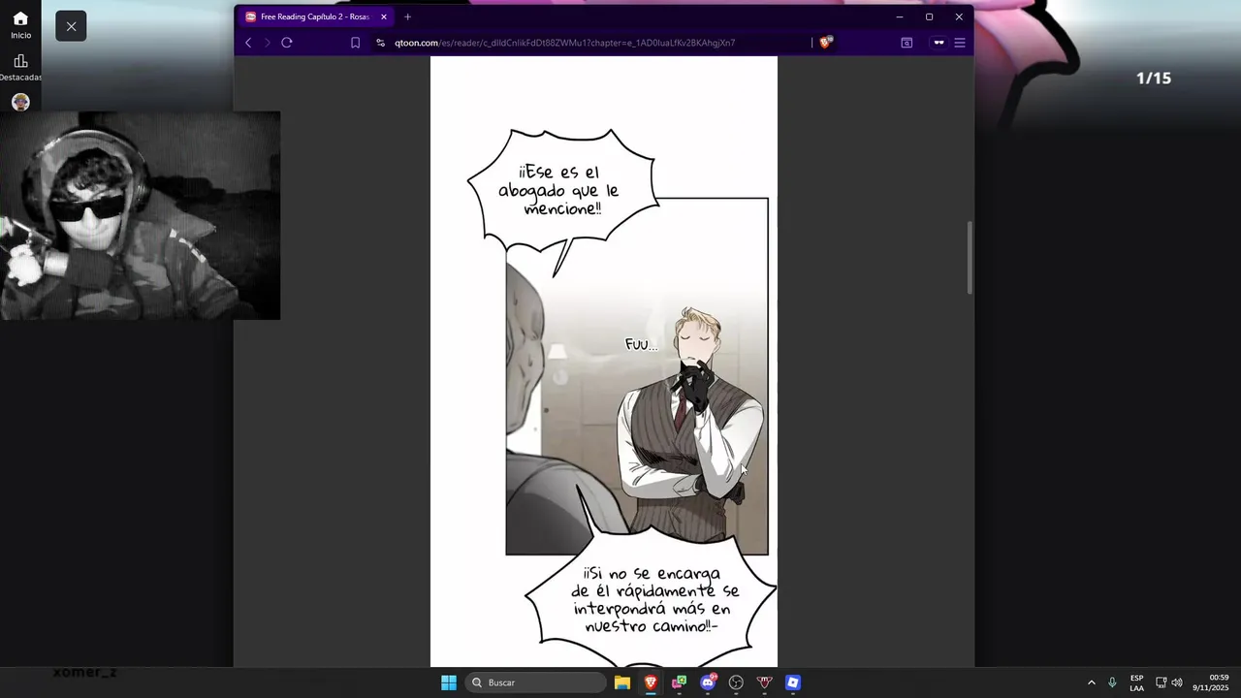Open a new browser tab
Image resolution: width=1241 pixels, height=698 pixels.
click(407, 16)
